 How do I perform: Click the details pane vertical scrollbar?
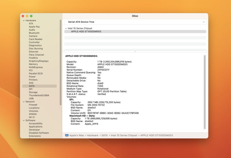[205, 92]
